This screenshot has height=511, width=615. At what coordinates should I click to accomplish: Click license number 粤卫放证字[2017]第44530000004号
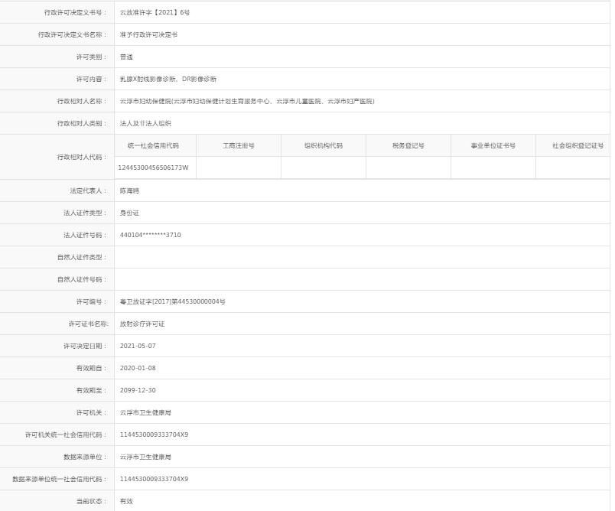(174, 302)
